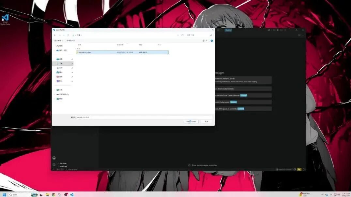Go up one folder level in the dialog

pos(68,35)
